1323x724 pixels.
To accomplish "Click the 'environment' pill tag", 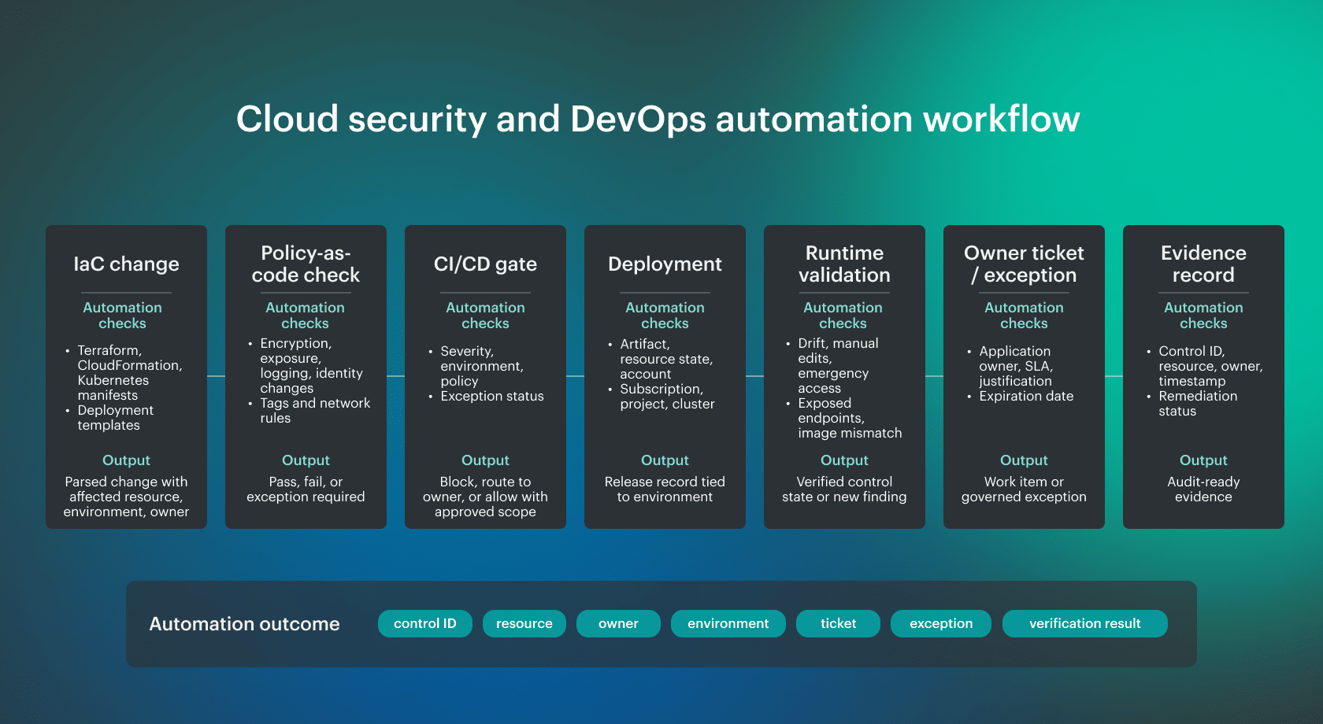I will (728, 623).
